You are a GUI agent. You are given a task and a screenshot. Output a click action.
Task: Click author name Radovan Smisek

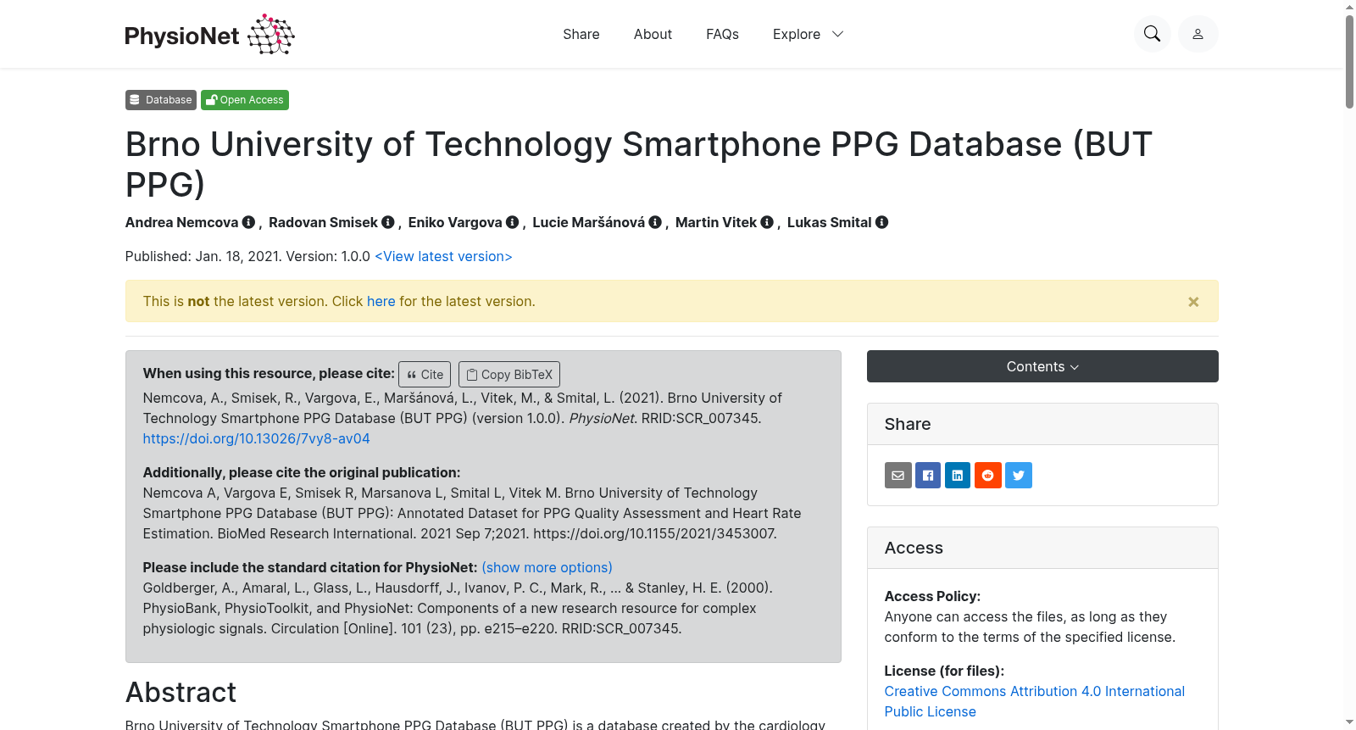coord(323,222)
